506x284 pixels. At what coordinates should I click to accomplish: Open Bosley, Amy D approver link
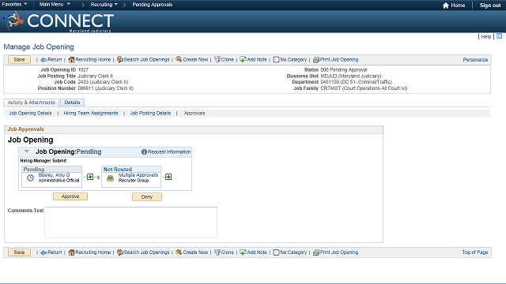coord(55,175)
